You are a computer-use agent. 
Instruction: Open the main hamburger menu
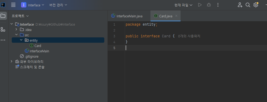(x=13, y=5)
